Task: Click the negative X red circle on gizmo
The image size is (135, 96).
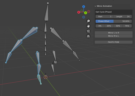Action: (89, 12)
